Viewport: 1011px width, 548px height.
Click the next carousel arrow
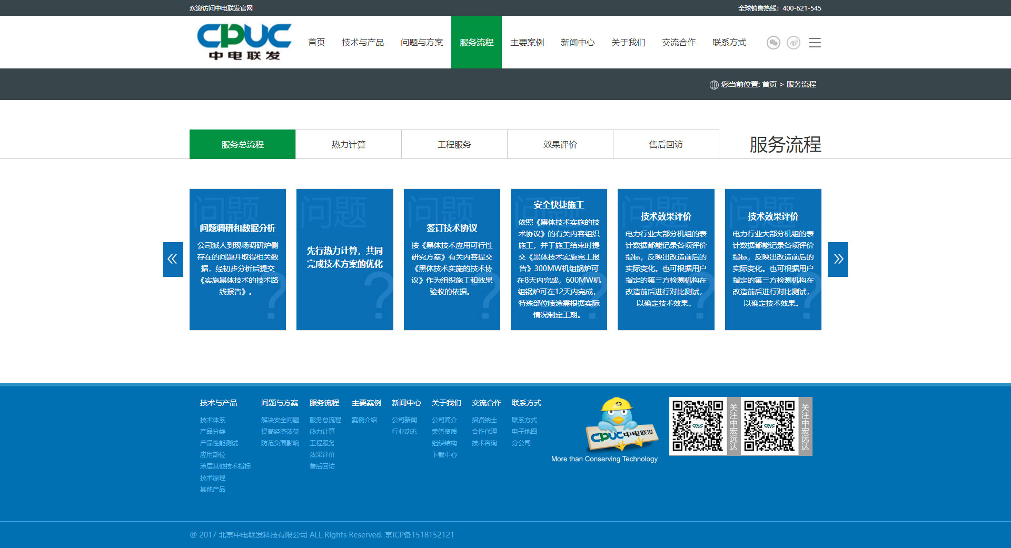tap(837, 259)
